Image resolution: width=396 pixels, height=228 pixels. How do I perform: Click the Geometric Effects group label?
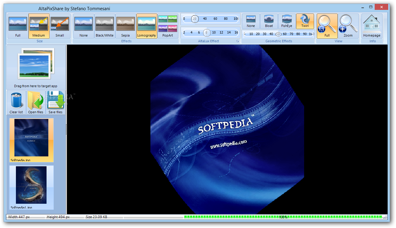279,41
